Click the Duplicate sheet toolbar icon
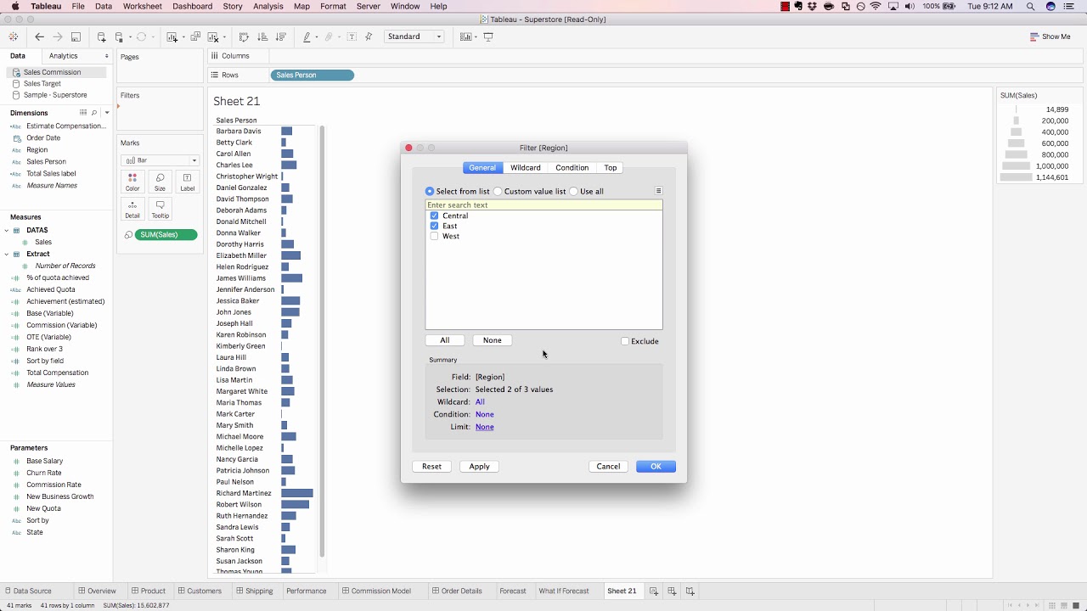The width and height of the screenshot is (1087, 611). (x=195, y=36)
